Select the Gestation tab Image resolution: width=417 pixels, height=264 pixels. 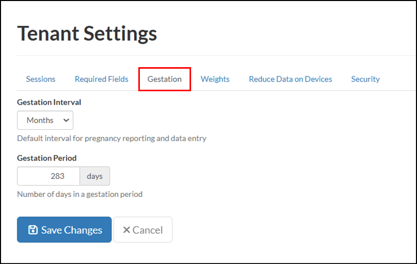click(x=164, y=79)
